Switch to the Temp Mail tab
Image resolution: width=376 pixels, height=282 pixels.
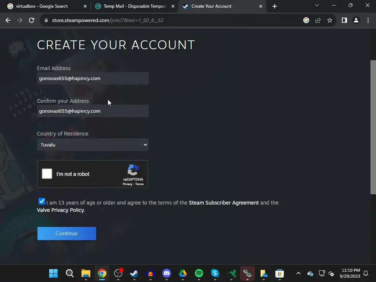point(135,6)
